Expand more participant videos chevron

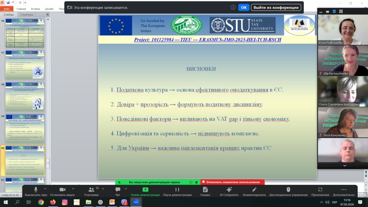point(344,166)
